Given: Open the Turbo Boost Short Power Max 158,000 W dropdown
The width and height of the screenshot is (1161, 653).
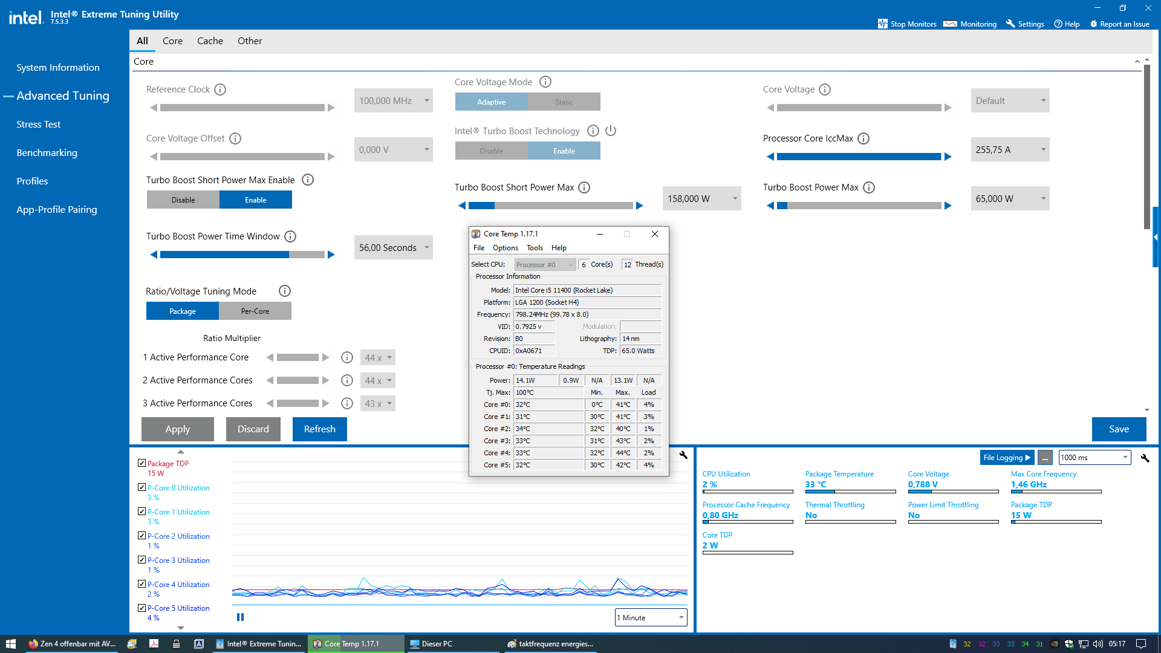Looking at the screenshot, I should [701, 198].
